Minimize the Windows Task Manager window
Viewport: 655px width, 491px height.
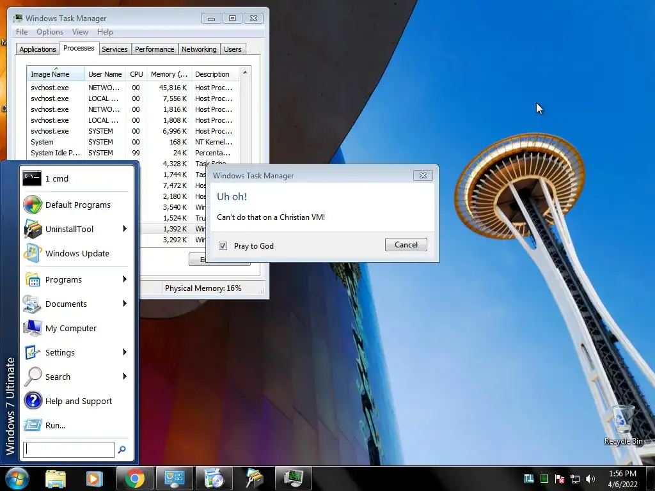tap(211, 19)
